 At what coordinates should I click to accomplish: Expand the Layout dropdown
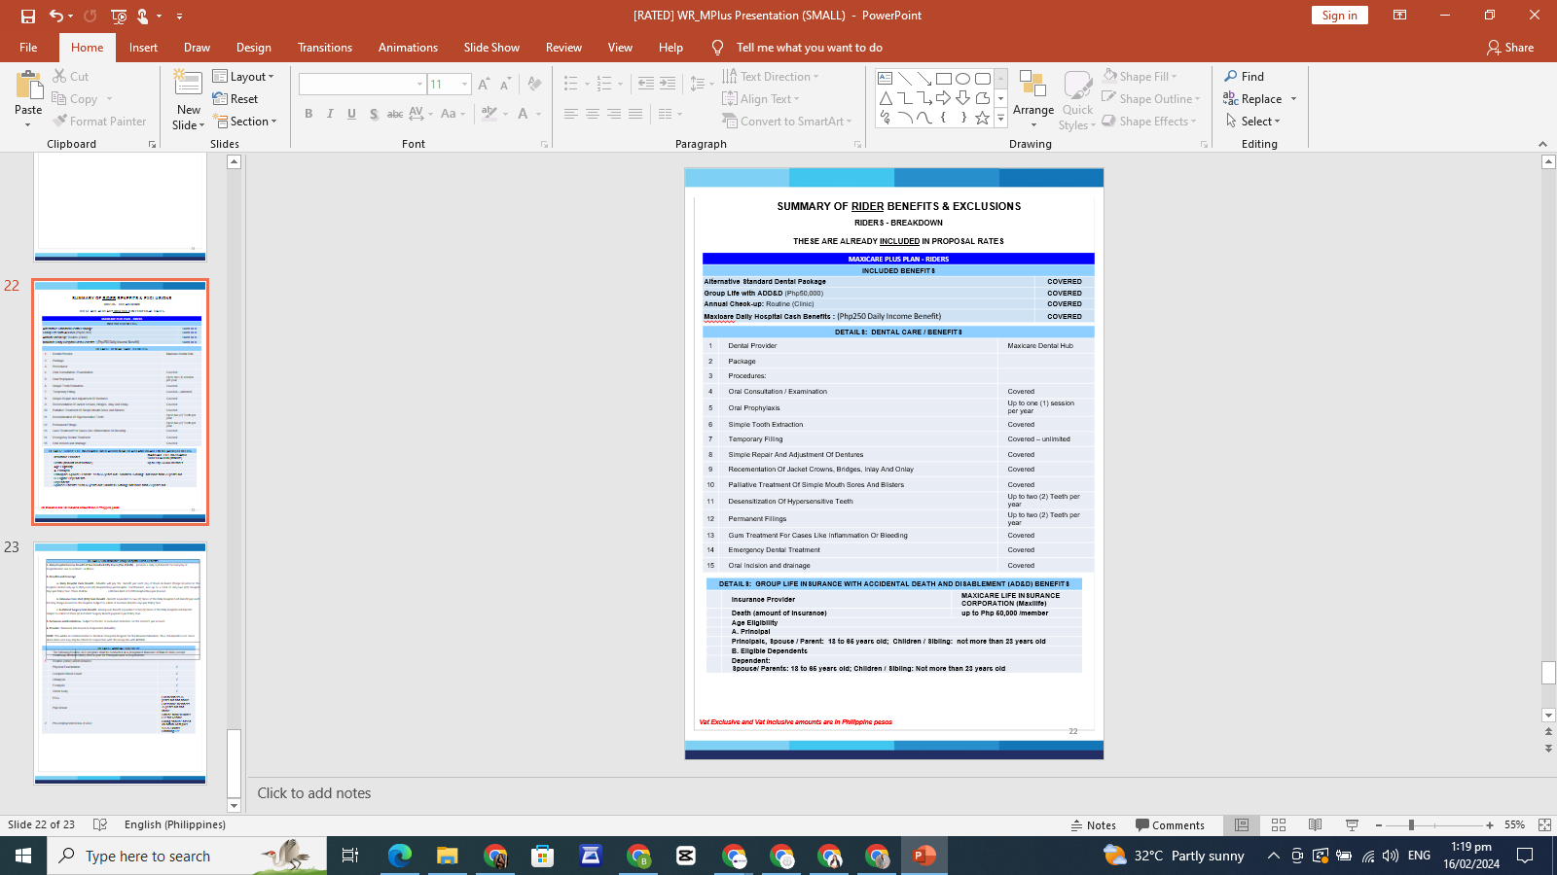pos(244,77)
